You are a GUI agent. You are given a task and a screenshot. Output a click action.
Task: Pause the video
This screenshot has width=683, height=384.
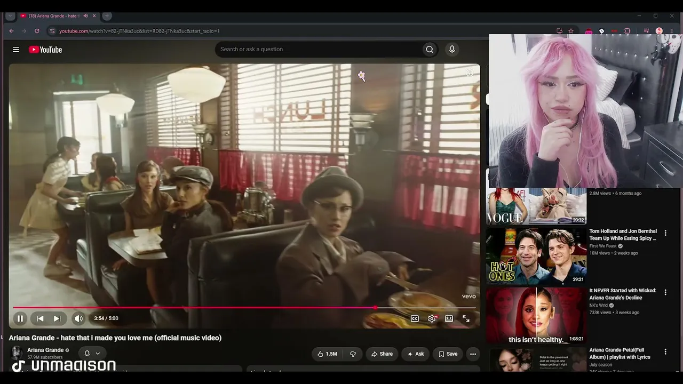pos(20,318)
